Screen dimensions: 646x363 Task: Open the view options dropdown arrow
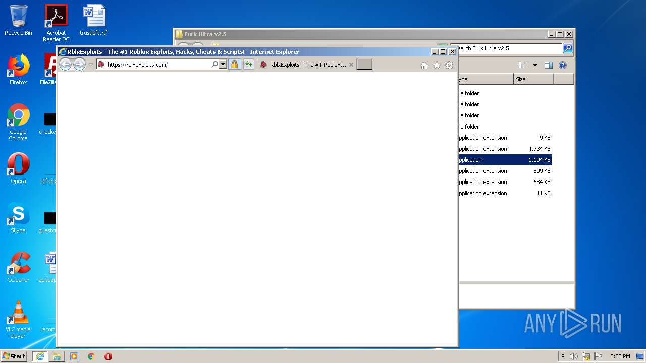click(x=535, y=65)
